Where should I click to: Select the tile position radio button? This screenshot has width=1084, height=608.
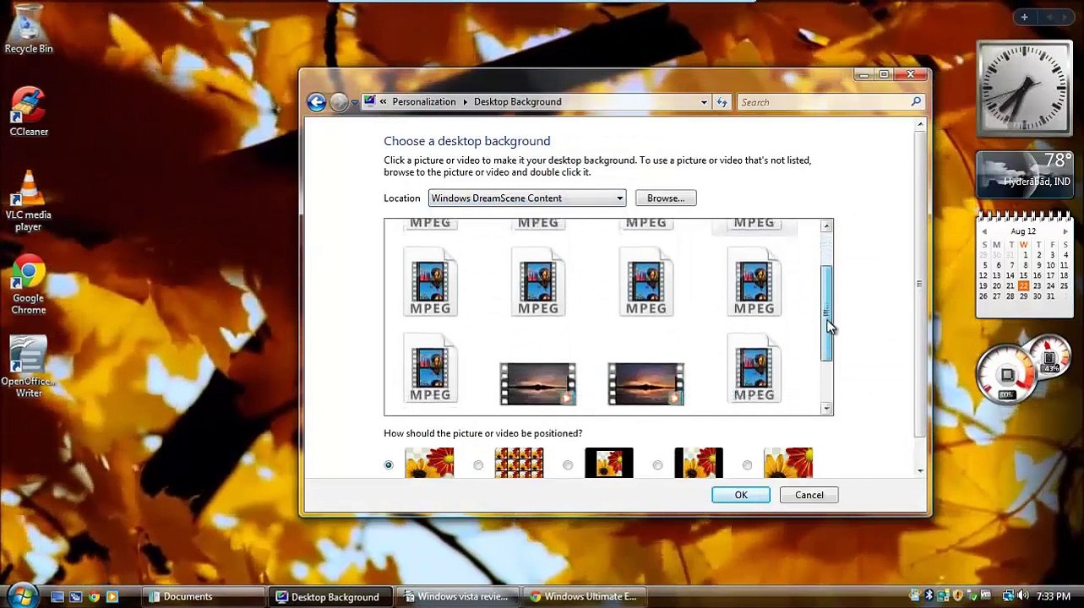[478, 465]
